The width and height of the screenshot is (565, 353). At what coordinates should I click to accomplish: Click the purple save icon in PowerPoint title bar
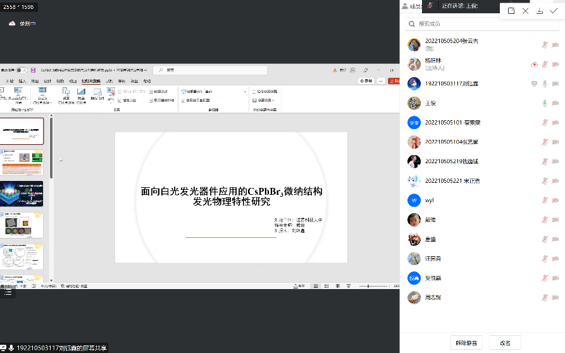tap(34, 70)
